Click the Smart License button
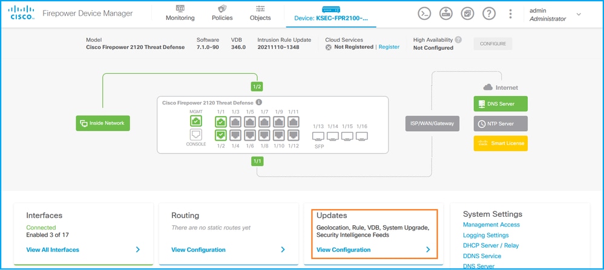Screen dimensions: 604x270 [x=501, y=143]
